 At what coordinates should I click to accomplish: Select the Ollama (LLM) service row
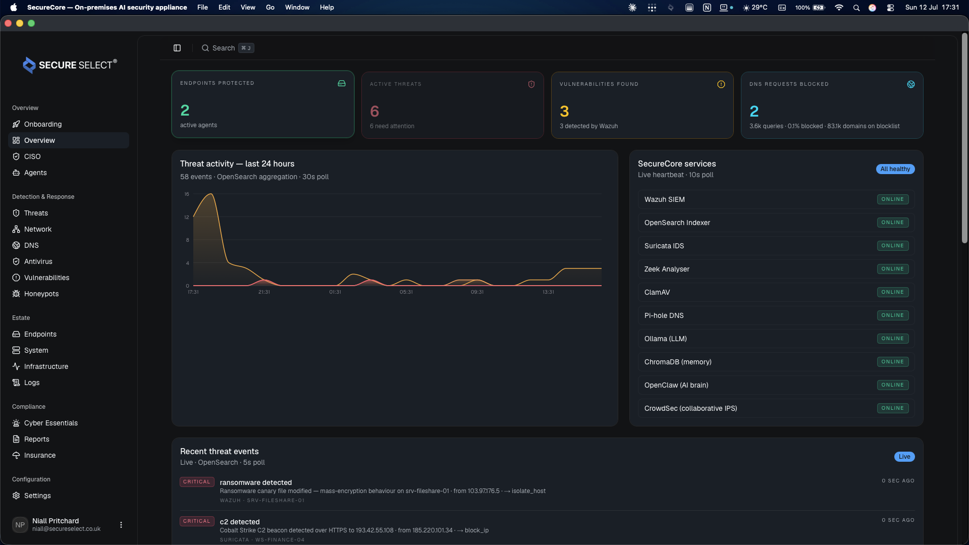click(776, 339)
